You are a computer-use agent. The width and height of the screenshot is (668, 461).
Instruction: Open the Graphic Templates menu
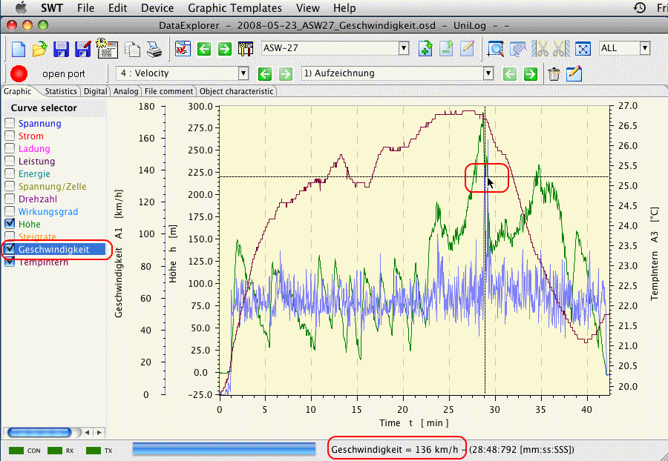235,7
